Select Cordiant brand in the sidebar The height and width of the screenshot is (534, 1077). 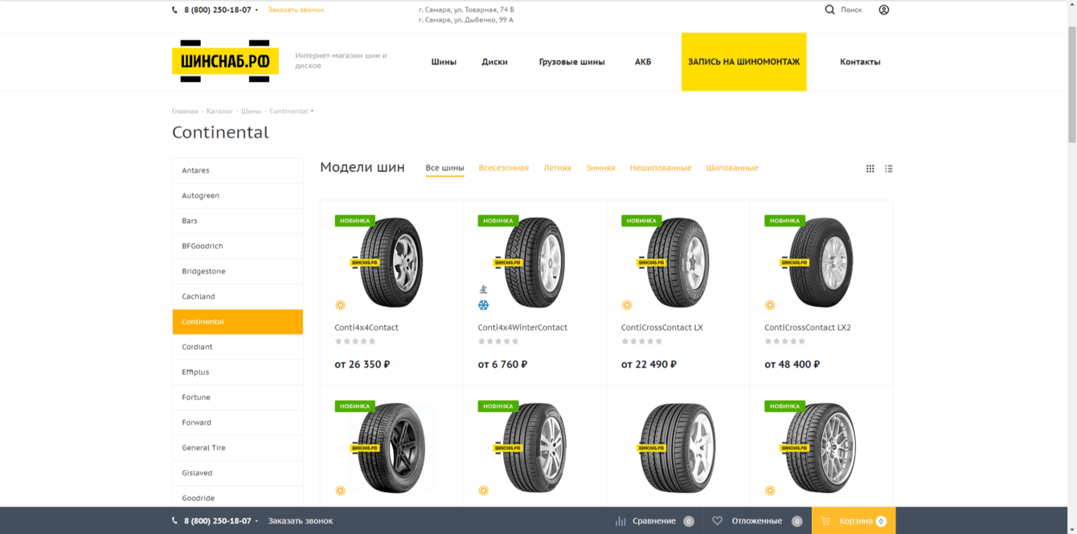click(238, 347)
